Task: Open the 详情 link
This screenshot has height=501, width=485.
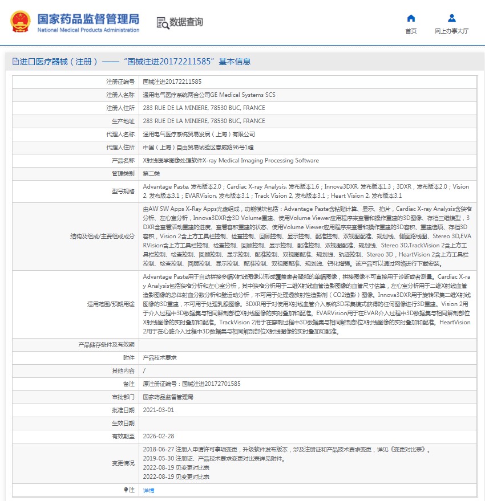Action: point(148,491)
